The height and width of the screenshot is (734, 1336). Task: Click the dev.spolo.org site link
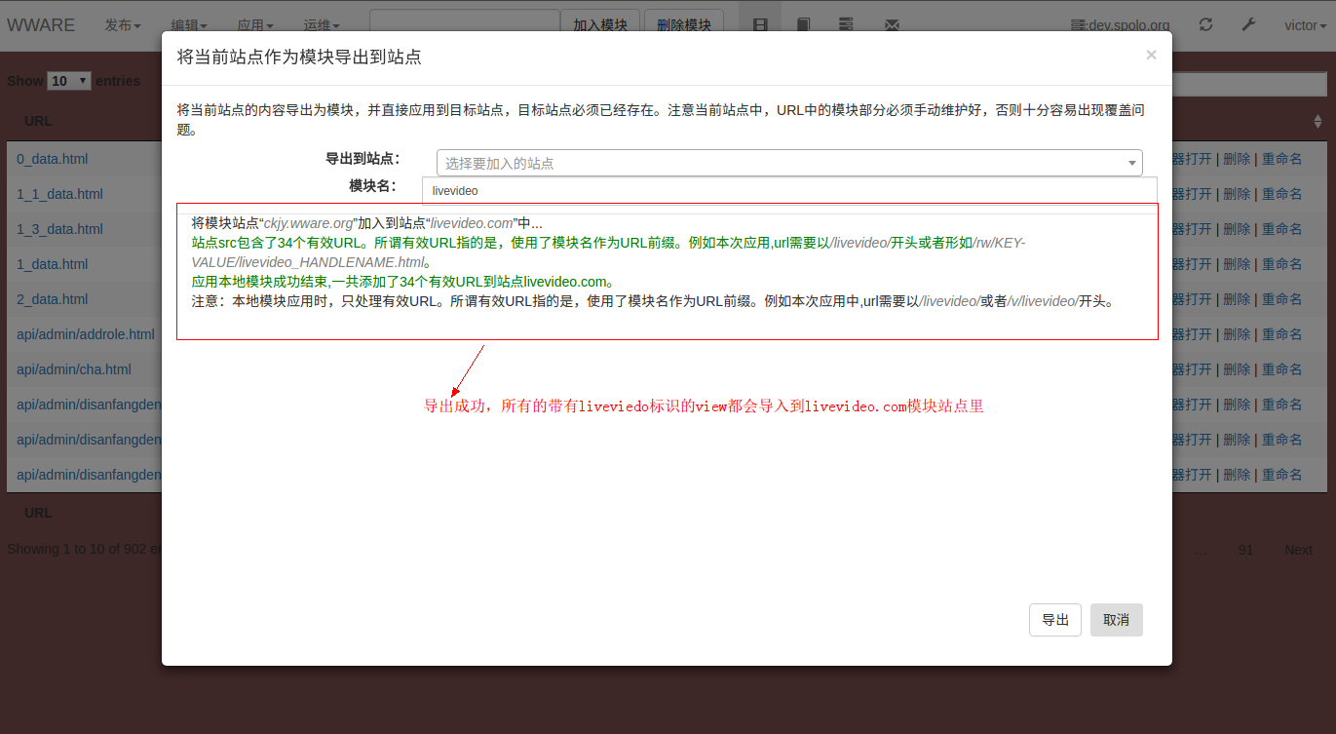(1121, 25)
